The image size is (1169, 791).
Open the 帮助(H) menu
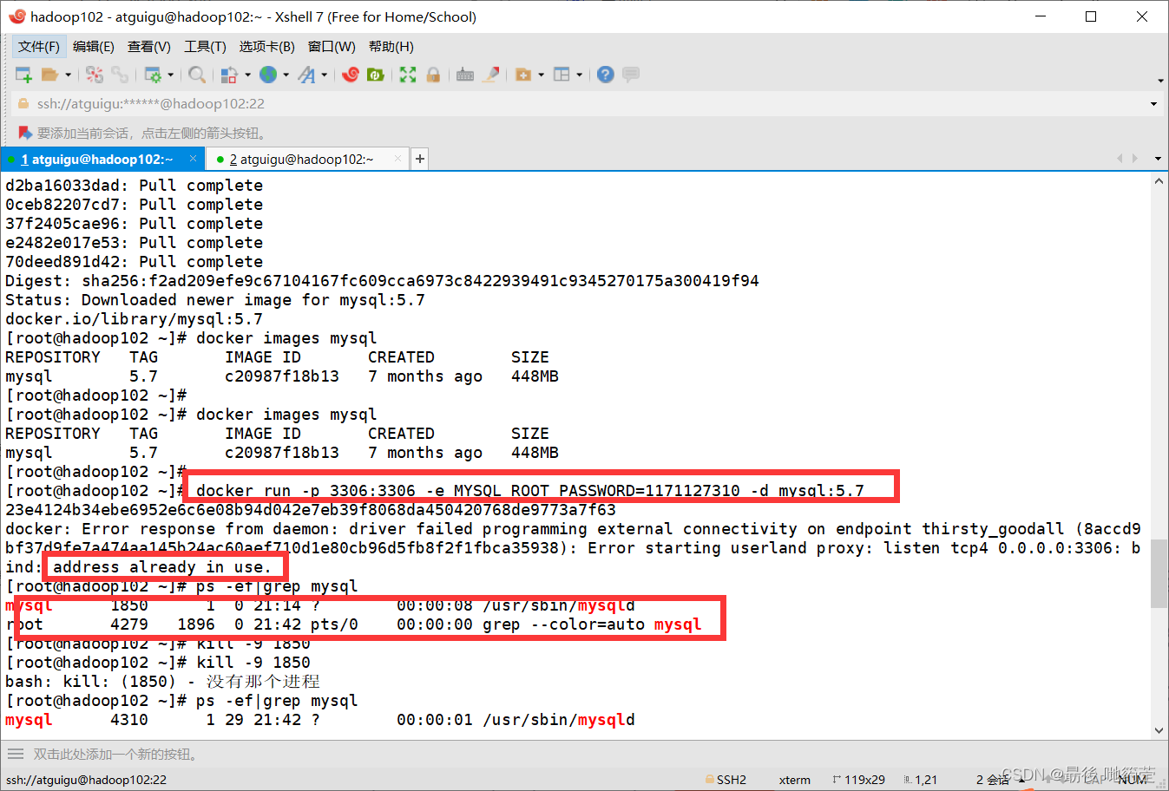point(391,47)
